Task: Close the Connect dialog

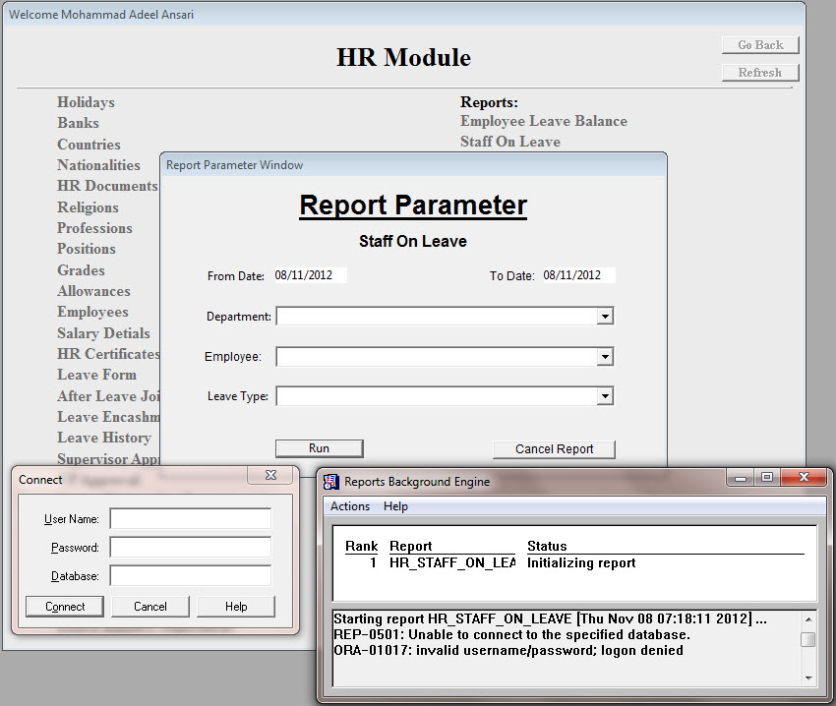Action: (270, 476)
